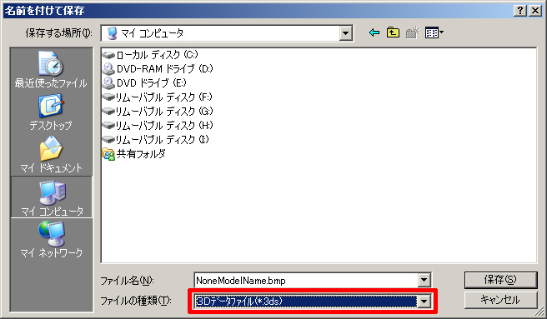Click the help question mark button
Viewport: 547px width, 319px height.
pyautogui.click(x=519, y=11)
